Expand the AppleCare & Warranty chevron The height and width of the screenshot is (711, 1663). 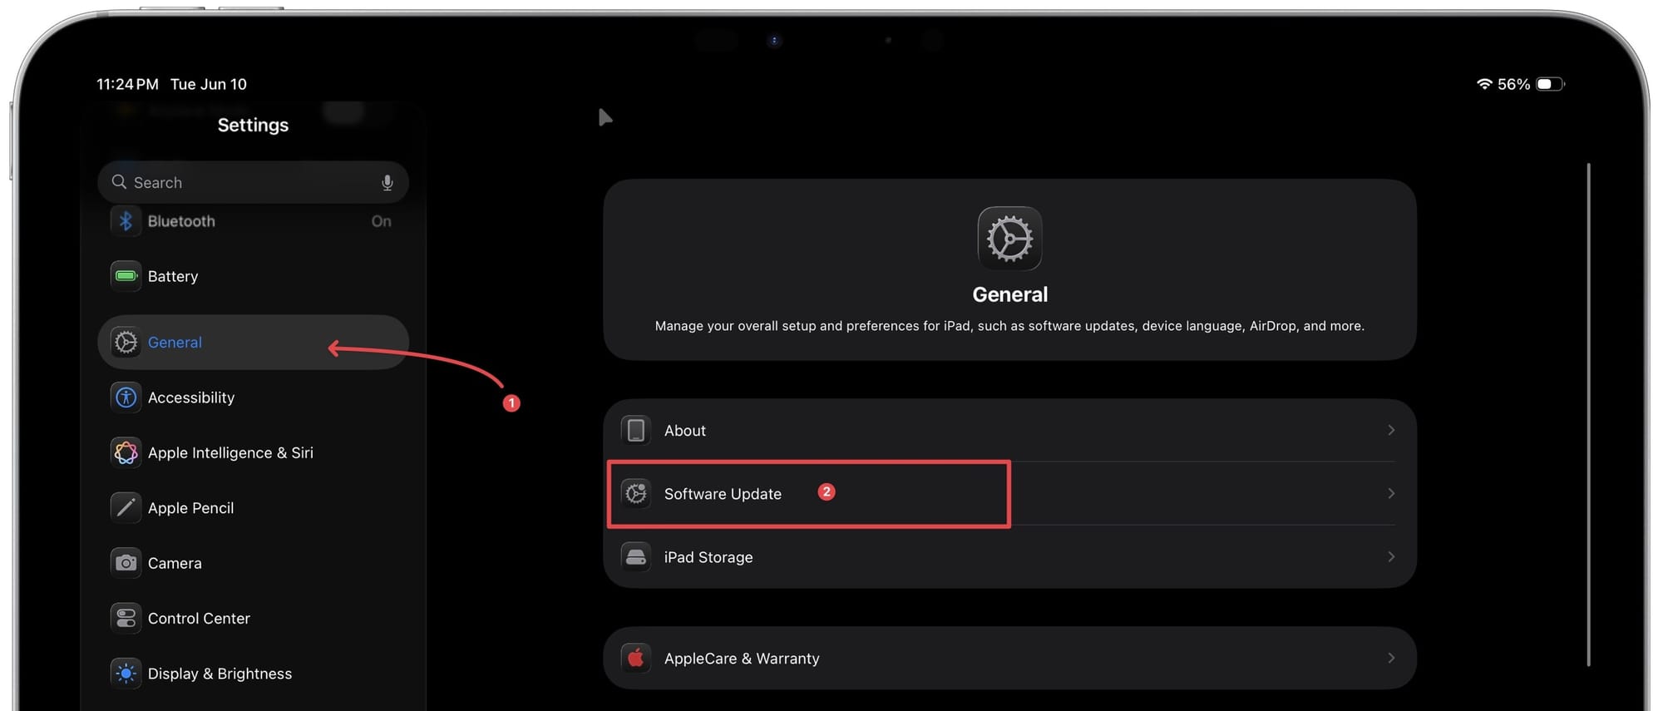coord(1391,658)
